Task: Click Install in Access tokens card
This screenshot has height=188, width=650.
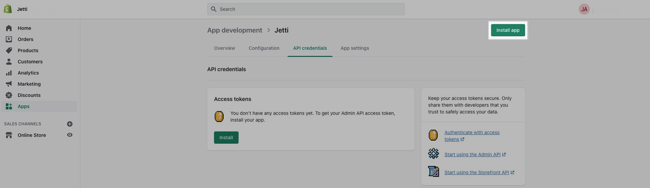Action: (x=226, y=138)
